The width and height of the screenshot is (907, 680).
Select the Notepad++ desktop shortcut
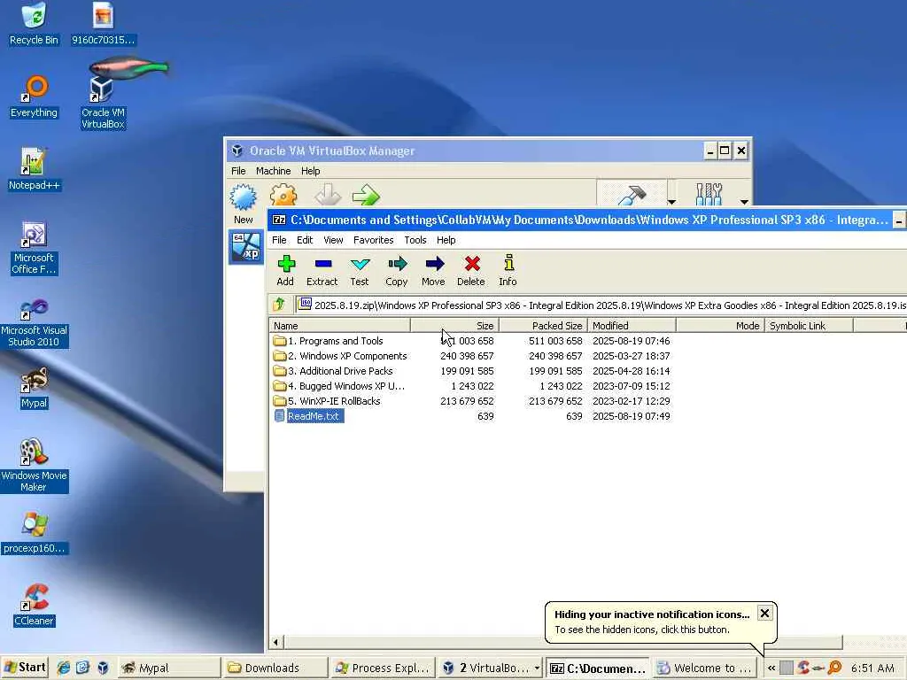click(x=35, y=169)
